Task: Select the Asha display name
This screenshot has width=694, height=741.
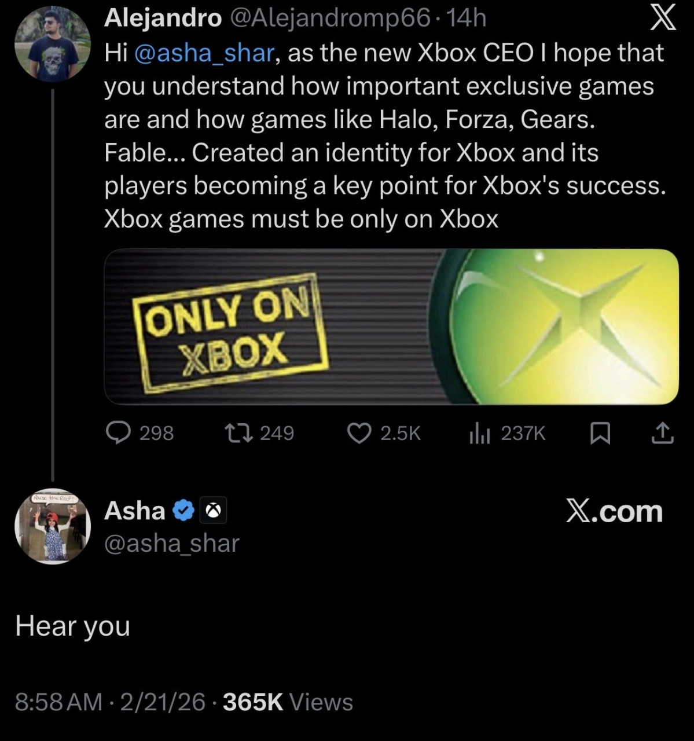Action: click(x=135, y=511)
